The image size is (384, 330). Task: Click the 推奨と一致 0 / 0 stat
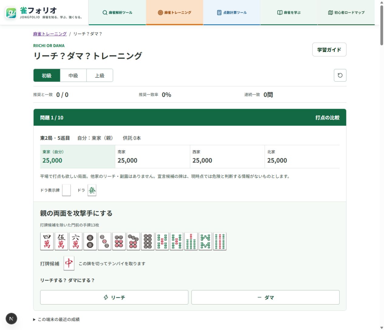point(51,95)
